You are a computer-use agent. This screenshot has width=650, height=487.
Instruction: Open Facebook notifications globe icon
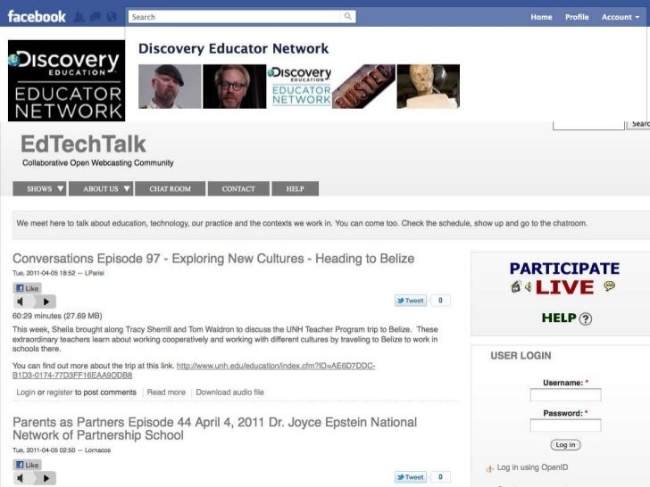click(112, 17)
